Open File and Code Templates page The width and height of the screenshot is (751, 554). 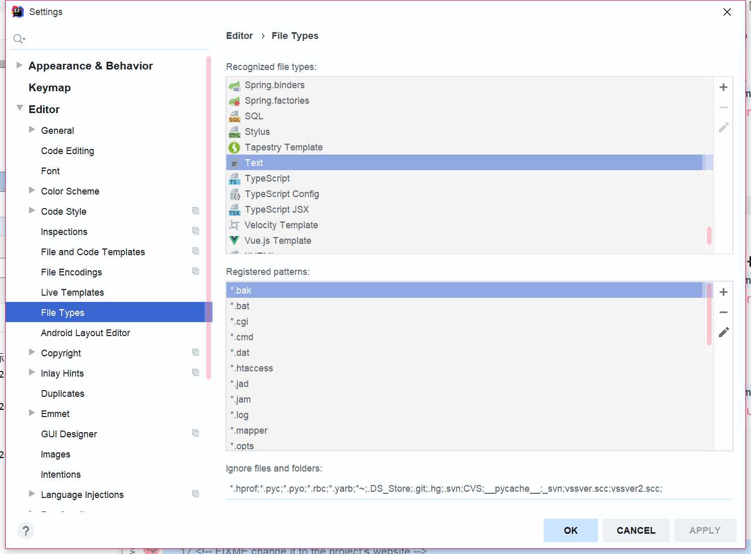pos(93,252)
